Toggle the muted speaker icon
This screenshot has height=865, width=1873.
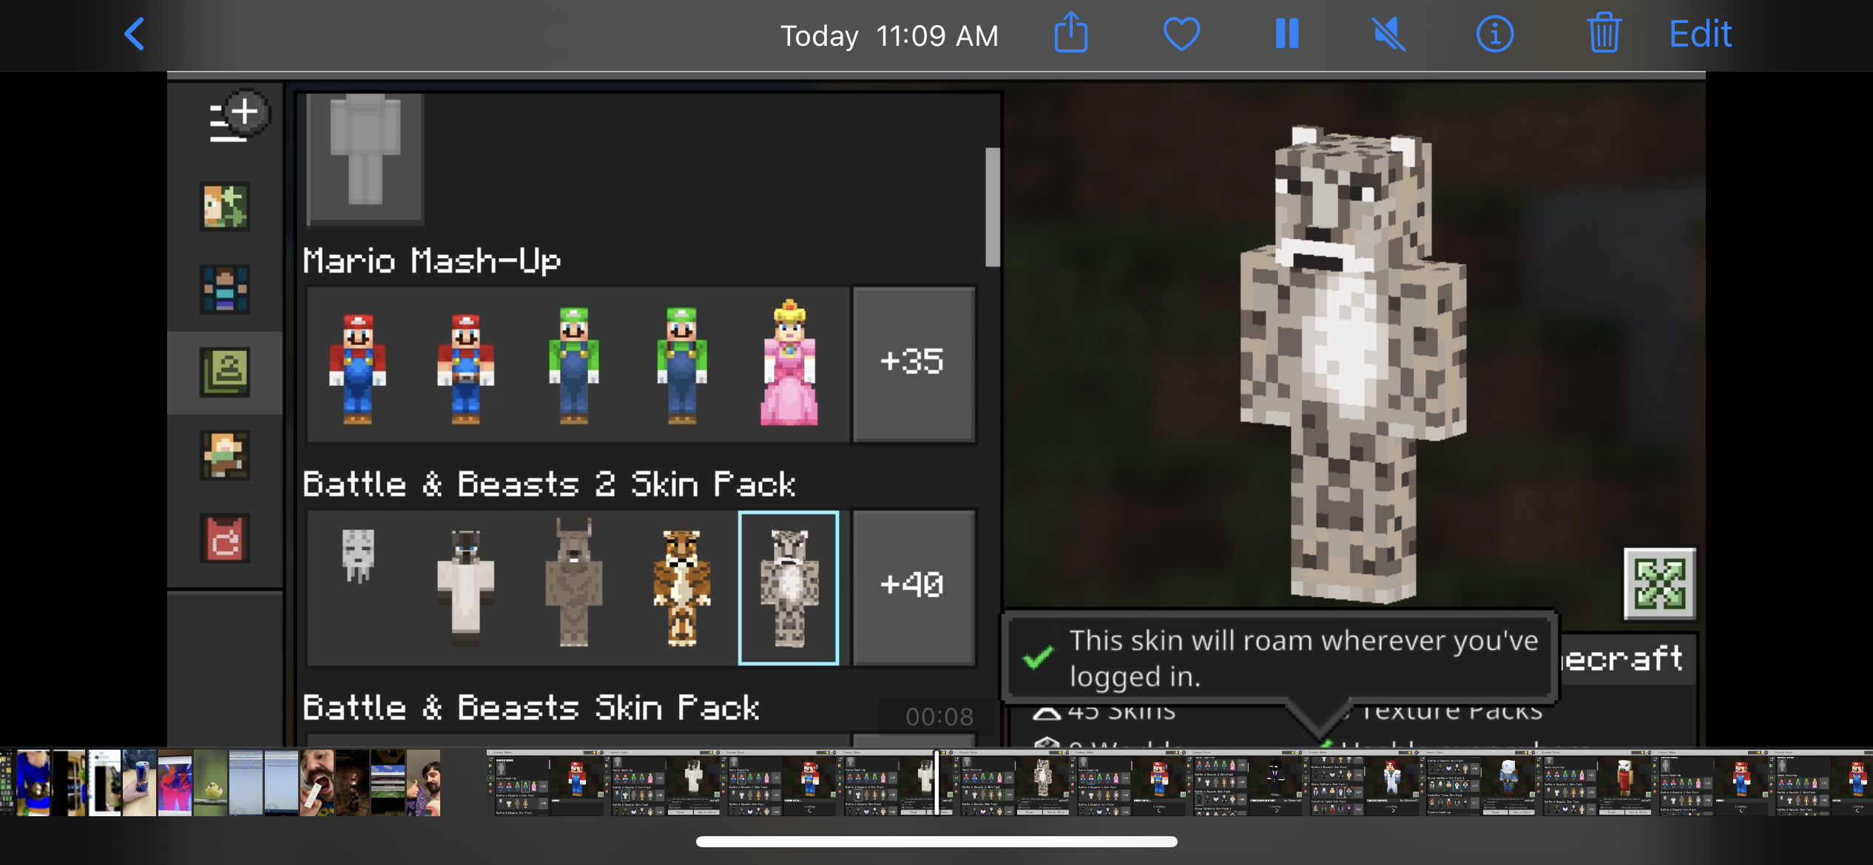point(1389,34)
